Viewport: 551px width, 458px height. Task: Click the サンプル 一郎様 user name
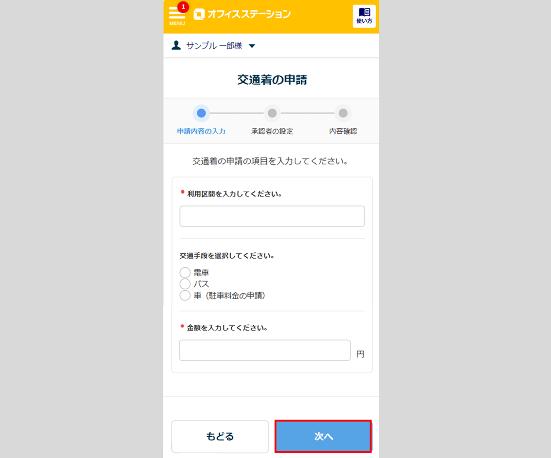tap(214, 46)
